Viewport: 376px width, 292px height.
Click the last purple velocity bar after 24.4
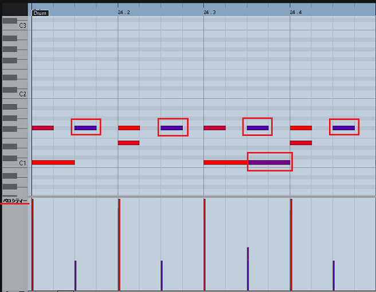(x=334, y=275)
